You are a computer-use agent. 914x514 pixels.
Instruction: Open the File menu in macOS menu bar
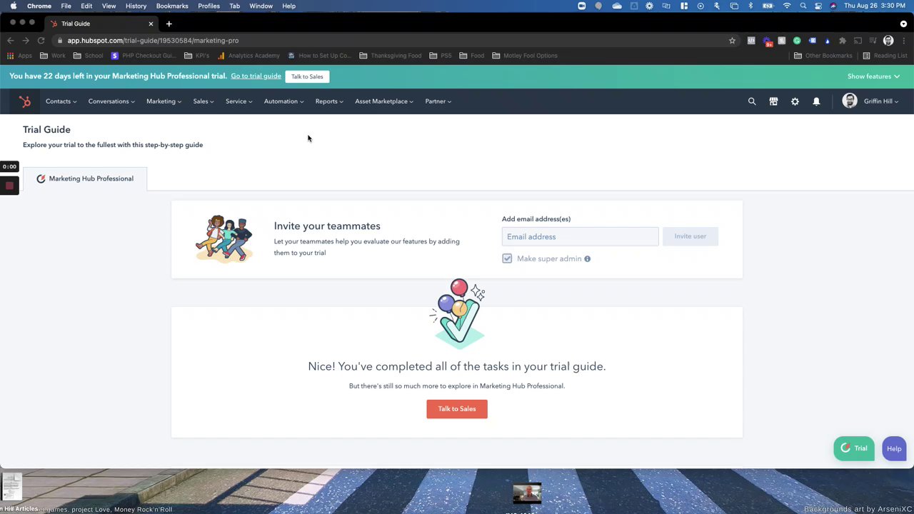(x=66, y=6)
